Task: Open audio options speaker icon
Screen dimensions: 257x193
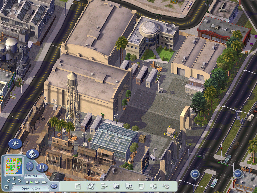Action: (153, 186)
